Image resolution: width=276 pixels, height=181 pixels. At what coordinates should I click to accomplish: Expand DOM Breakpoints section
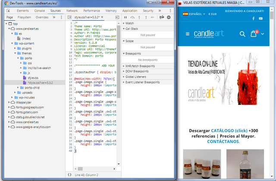147,71
